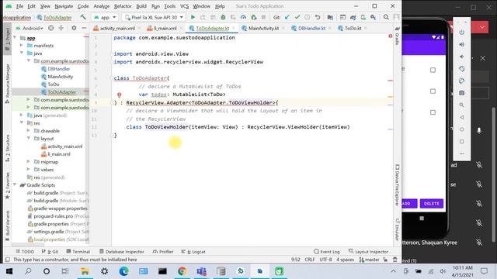This screenshot has width=497, height=279.
Task: Select li_main.xml in the layout folder
Action: pos(59,154)
